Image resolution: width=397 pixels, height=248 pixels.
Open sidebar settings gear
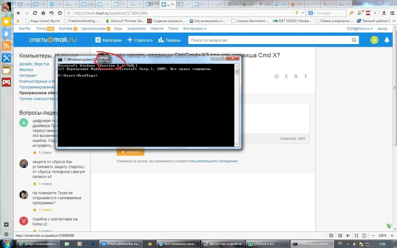[6, 234]
